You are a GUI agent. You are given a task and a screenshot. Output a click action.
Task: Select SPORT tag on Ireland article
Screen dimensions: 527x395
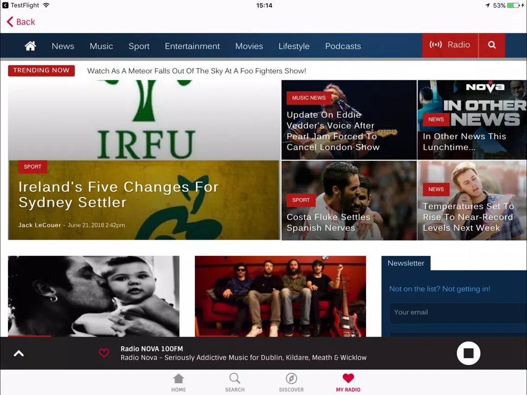coord(32,166)
